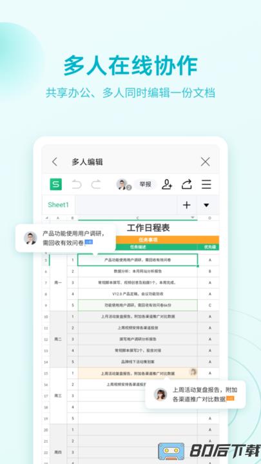Select the orange-highlighted 上周活动复盘报告 cell in row 15
261x464 pixels.
tap(138, 373)
